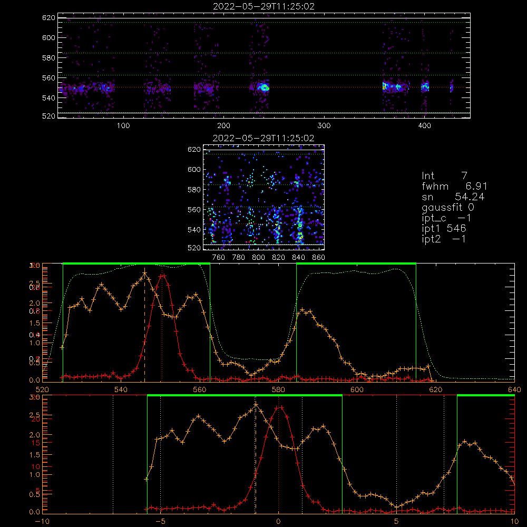Click the timestamp title above the wide top image

click(263, 6)
